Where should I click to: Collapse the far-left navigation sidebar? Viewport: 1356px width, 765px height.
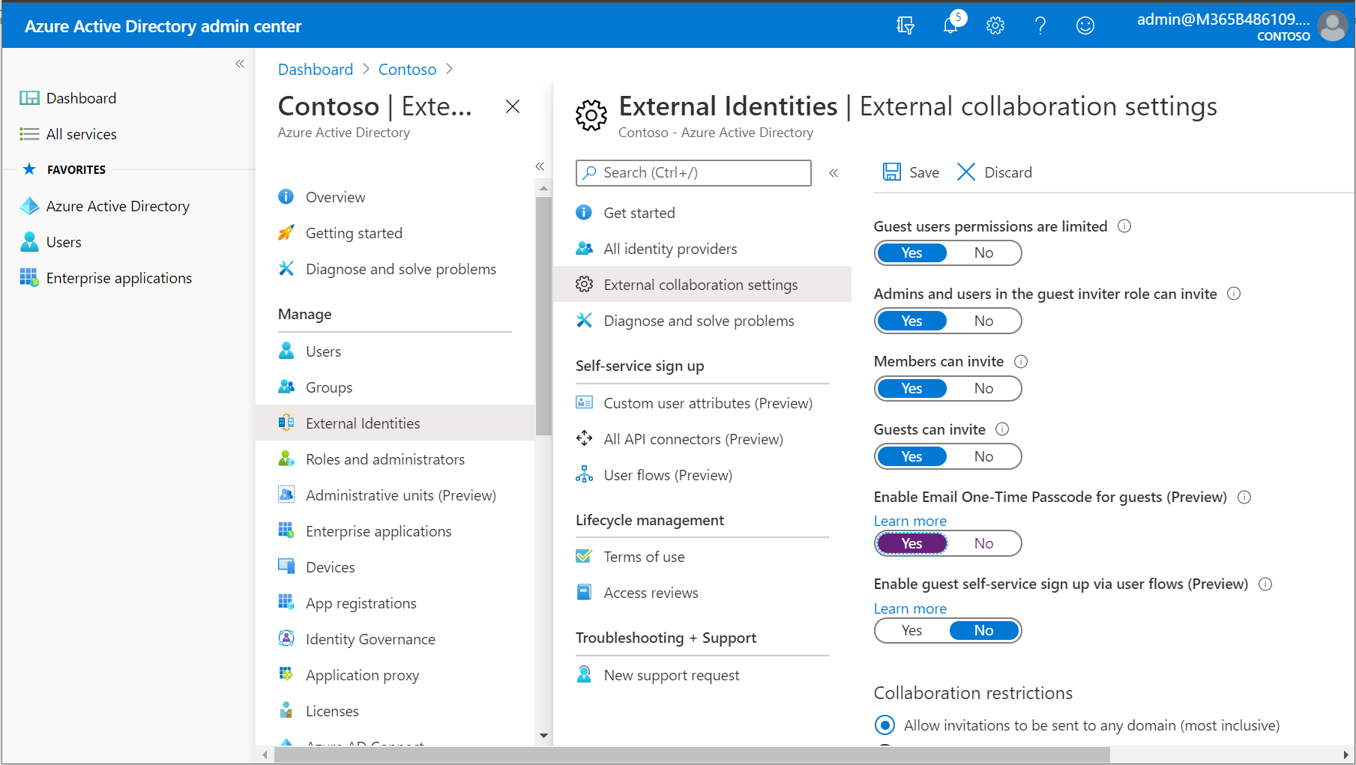(x=240, y=64)
